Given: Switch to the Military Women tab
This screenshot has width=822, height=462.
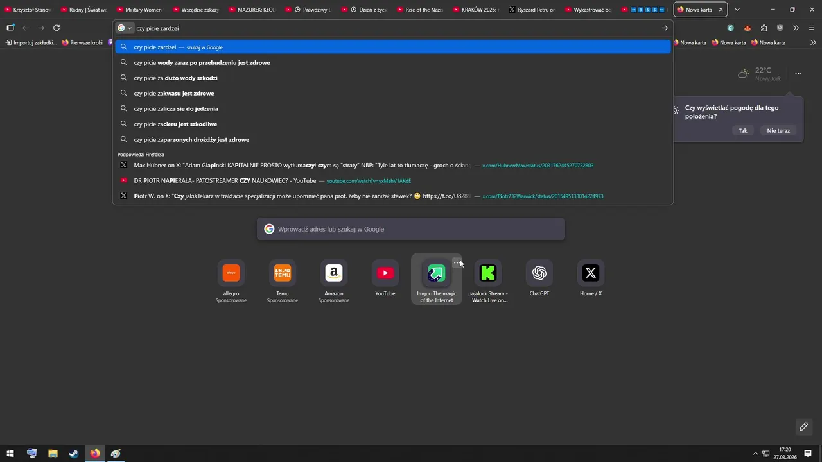Looking at the screenshot, I should (x=140, y=10).
